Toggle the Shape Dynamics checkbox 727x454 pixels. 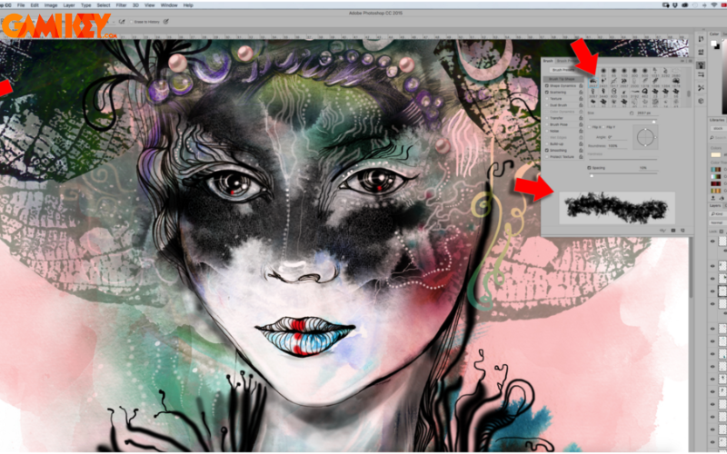546,86
